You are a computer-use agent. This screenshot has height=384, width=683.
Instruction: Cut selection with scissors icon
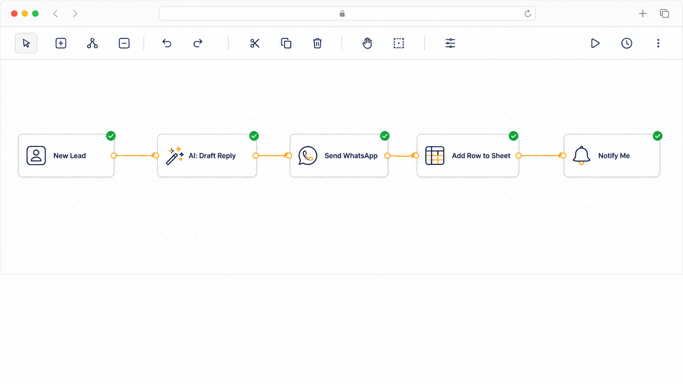tap(255, 43)
